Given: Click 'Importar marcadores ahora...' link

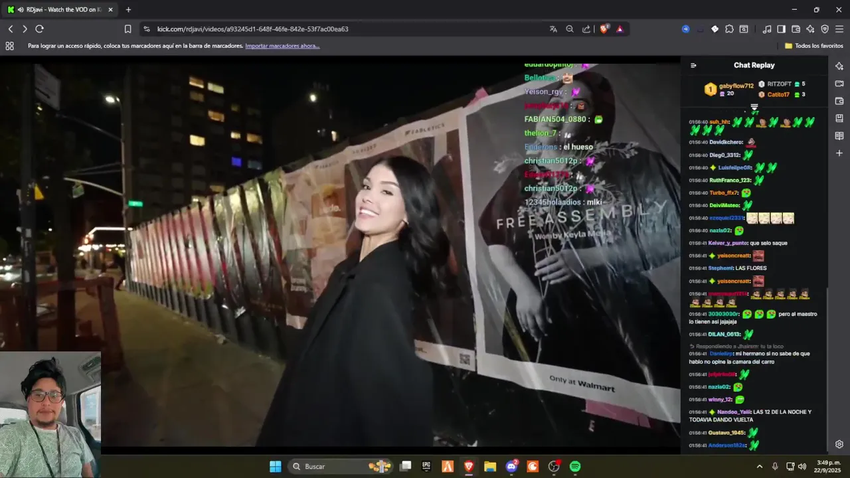Looking at the screenshot, I should (x=282, y=46).
